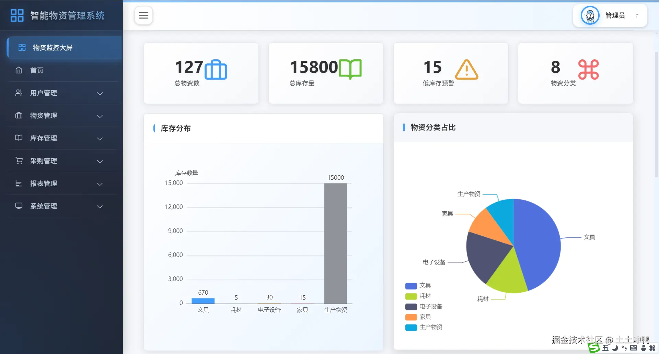Click the 采购管理 shopping cart icon
659x354 pixels.
(x=19, y=161)
